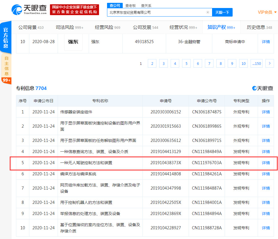Screen dimensions: 278x239
Task: Click patent name 传感器安装座组件
Action: pos(76,112)
